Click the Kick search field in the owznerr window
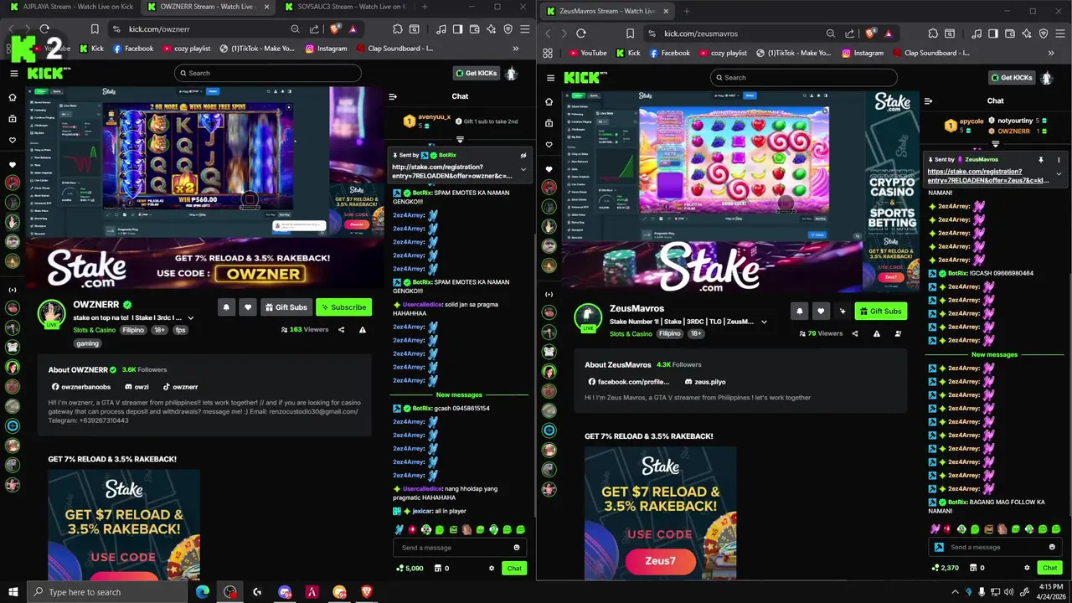Image resolution: width=1072 pixels, height=603 pixels. [x=268, y=73]
